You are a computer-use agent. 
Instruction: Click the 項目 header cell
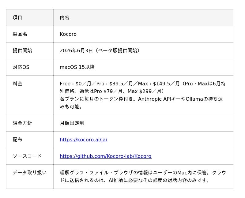click(x=30, y=17)
